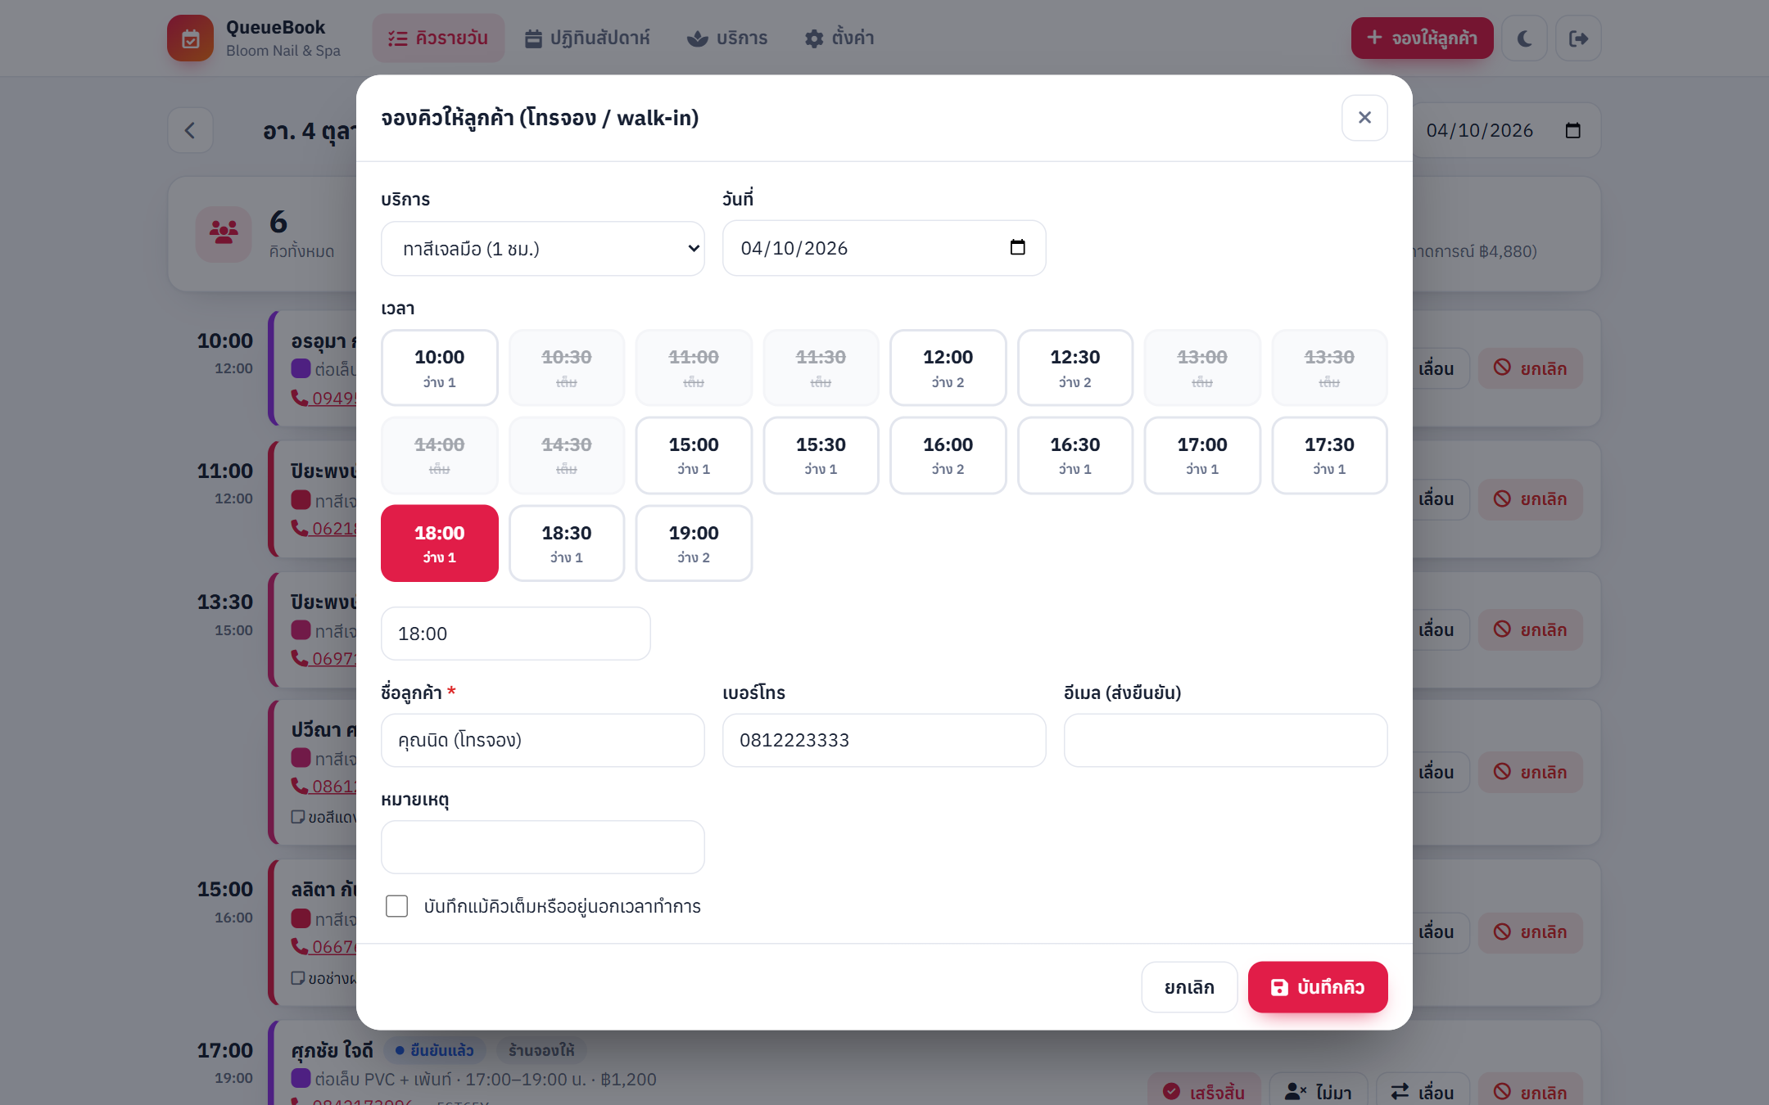Viewport: 1769px width, 1105px height.
Task: Toggle dark mode moon icon
Action: coord(1524,38)
